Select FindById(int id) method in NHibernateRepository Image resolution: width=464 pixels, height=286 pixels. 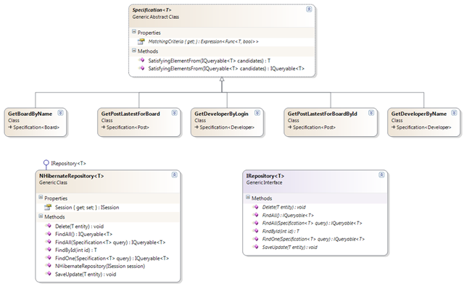click(76, 250)
